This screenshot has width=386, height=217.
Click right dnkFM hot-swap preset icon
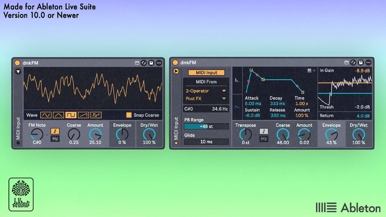[x=353, y=63]
